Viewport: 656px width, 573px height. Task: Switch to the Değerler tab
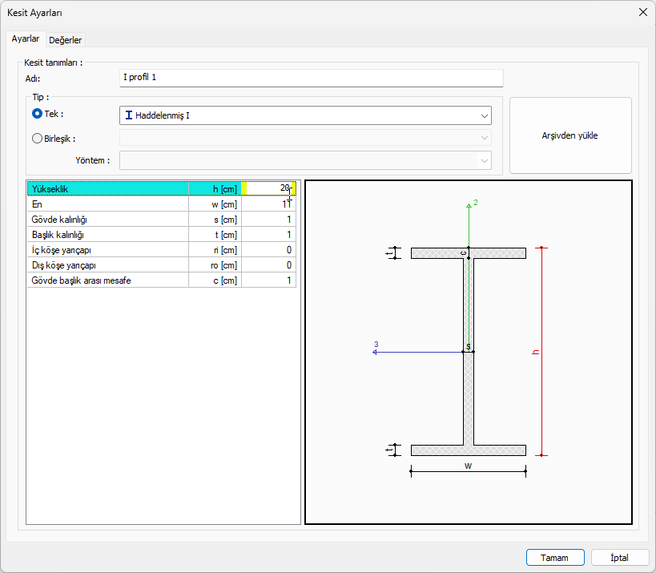click(x=66, y=40)
